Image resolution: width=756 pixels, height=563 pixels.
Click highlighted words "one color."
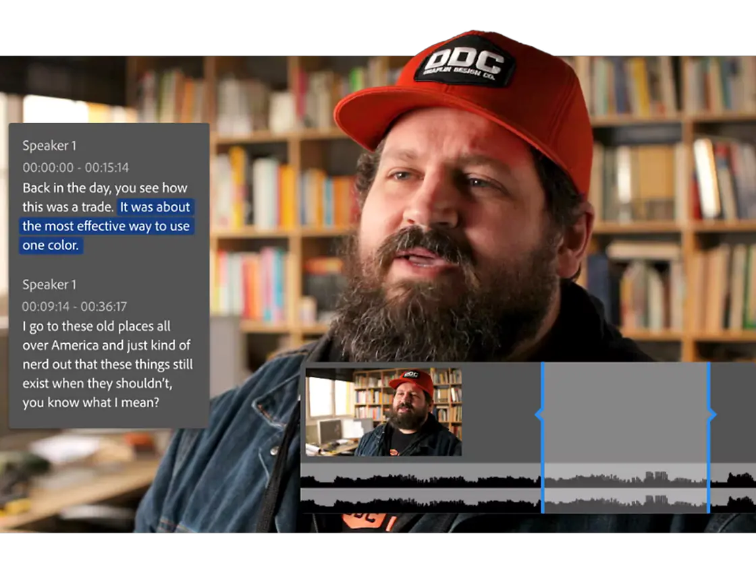click(51, 245)
